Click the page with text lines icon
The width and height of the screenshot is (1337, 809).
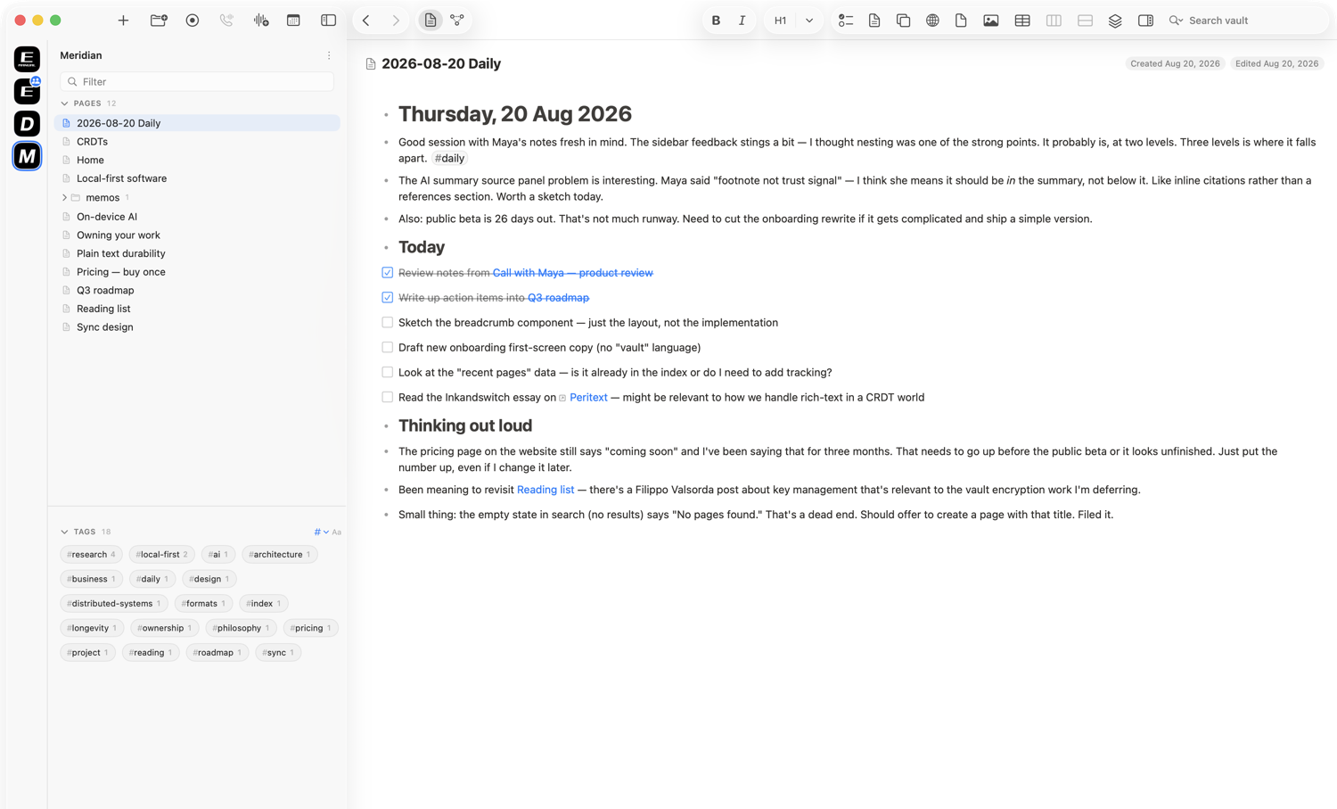874,21
